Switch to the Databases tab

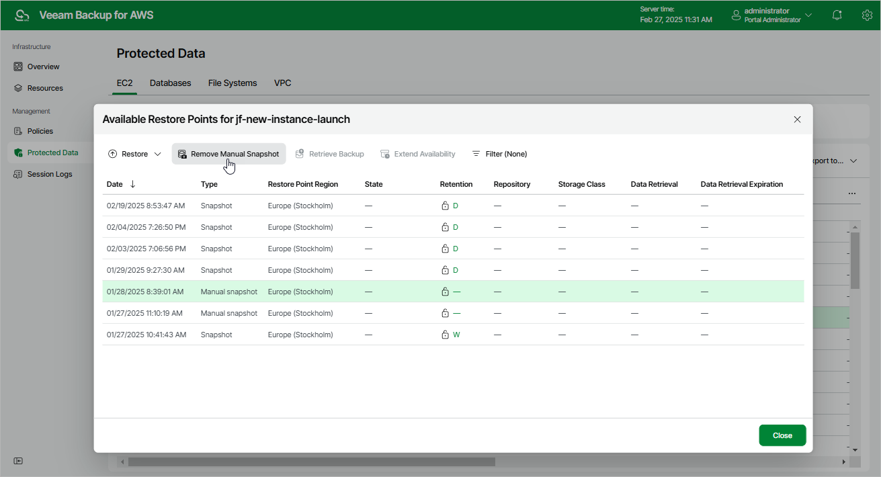[170, 83]
